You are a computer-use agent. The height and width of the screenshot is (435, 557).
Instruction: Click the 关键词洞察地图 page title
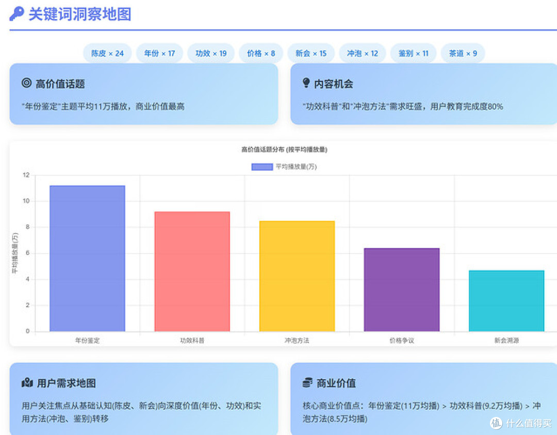pos(80,14)
